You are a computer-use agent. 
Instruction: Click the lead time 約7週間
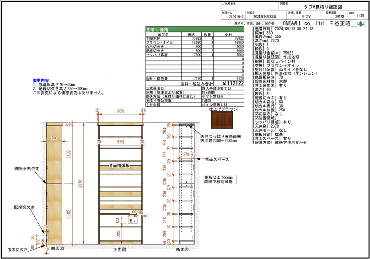[x=208, y=92]
